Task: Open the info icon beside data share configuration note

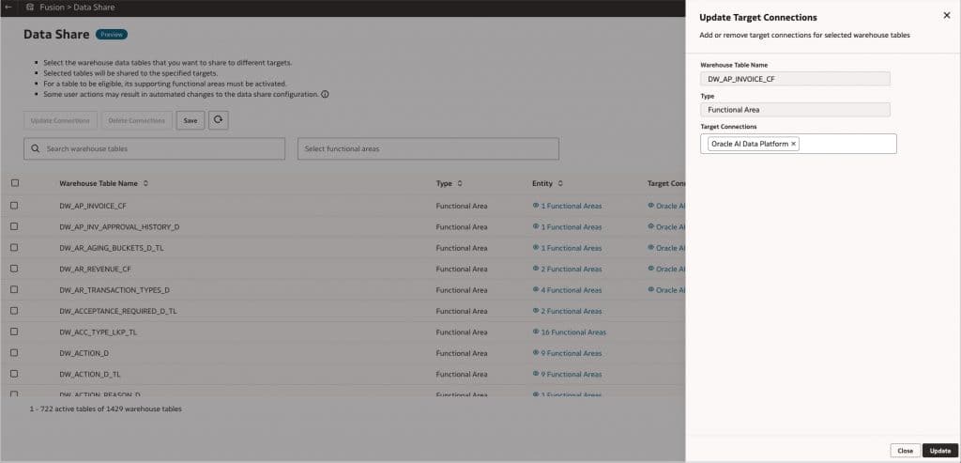Action: pyautogui.click(x=325, y=95)
